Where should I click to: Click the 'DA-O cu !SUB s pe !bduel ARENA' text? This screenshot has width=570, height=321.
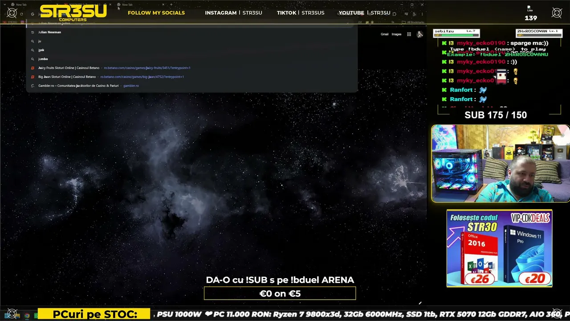280,280
